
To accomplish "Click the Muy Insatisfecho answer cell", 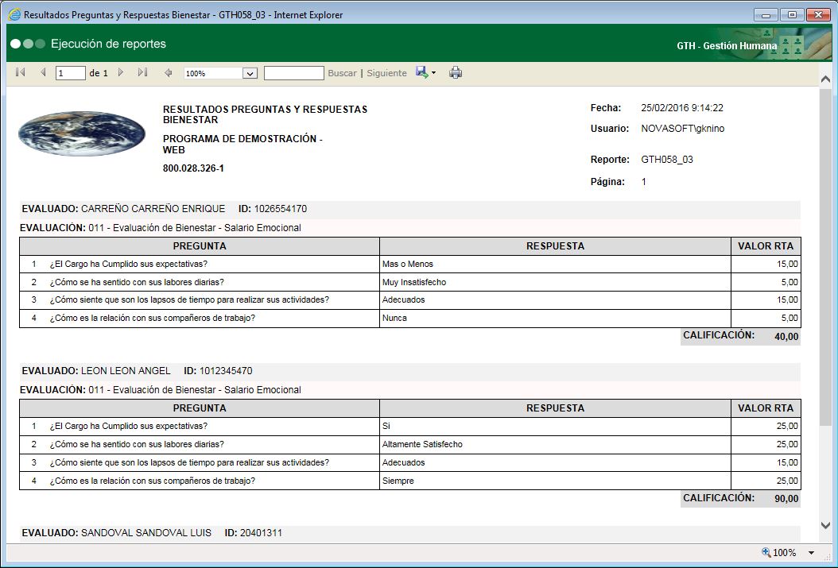I will coord(555,282).
